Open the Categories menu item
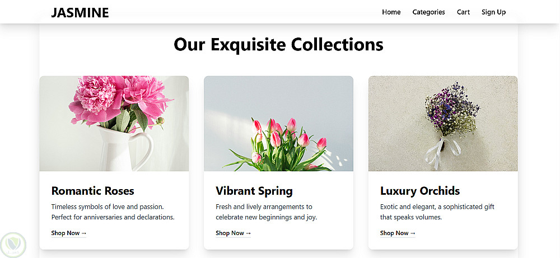 point(428,12)
